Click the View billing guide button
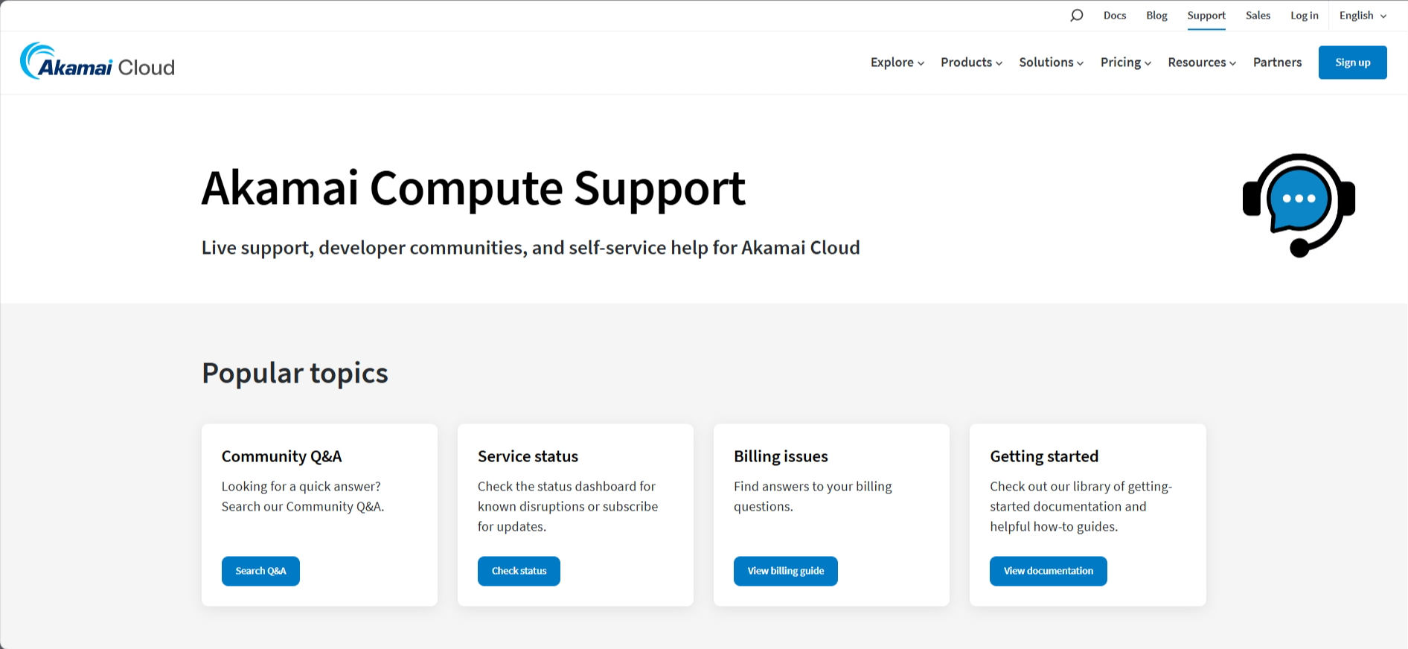The width and height of the screenshot is (1408, 649). pyautogui.click(x=785, y=571)
